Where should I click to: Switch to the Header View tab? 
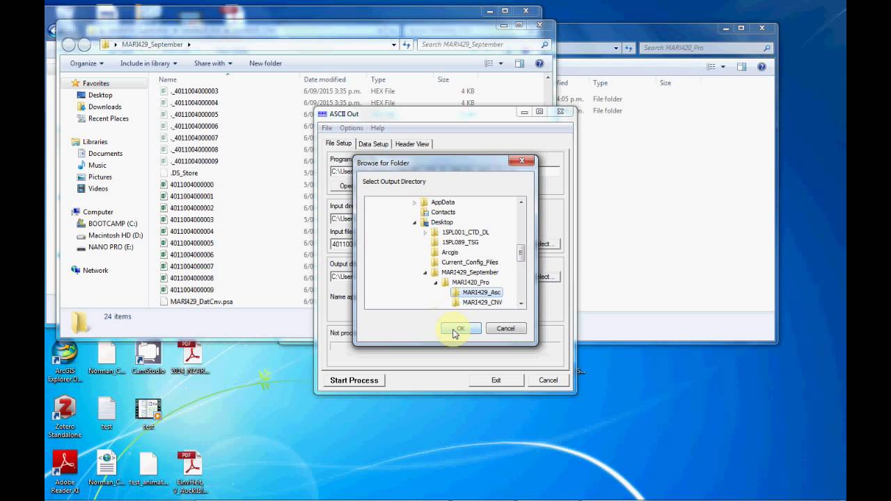[x=412, y=144]
